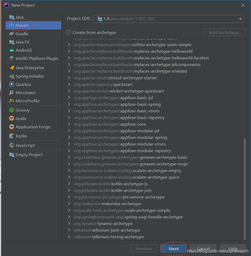Click the Quarkus icon
The image size is (251, 256).
point(12,85)
